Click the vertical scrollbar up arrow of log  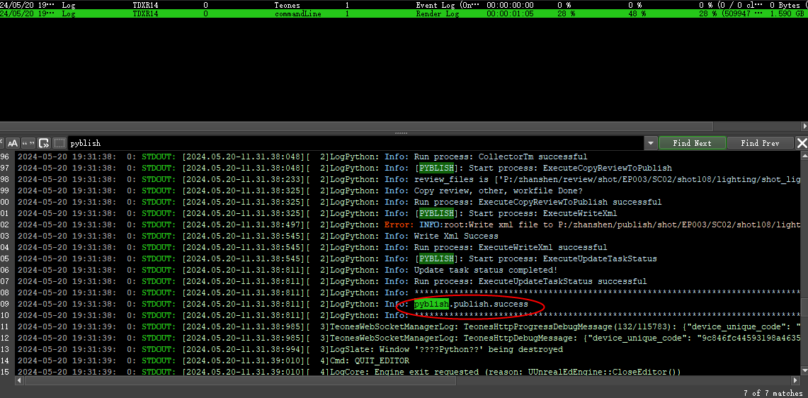coord(804,155)
